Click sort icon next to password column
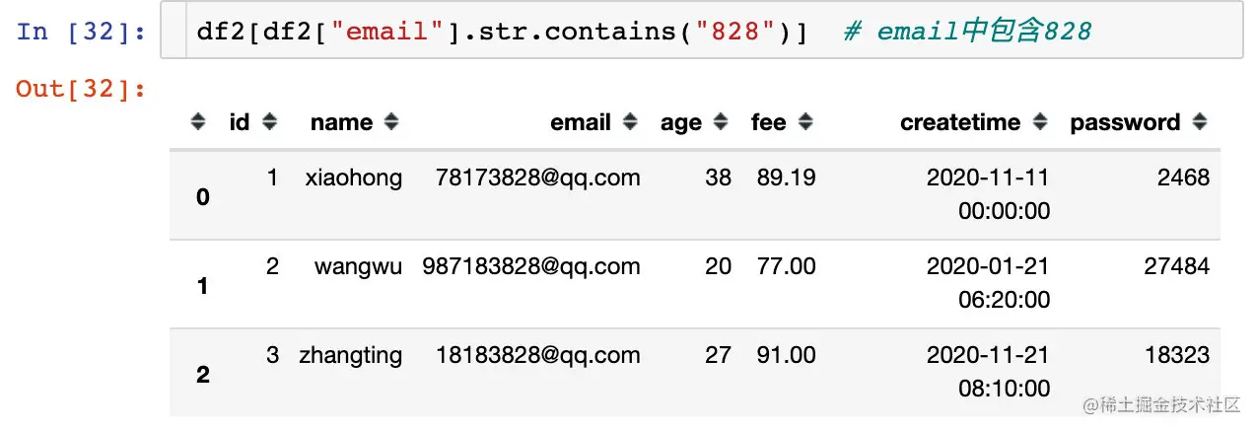 (x=1199, y=122)
